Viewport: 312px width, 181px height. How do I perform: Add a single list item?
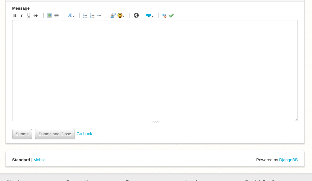pos(99,15)
